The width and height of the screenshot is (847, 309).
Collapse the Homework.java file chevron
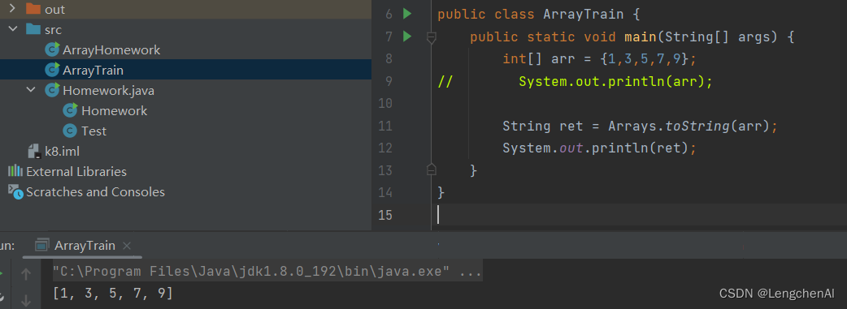tap(31, 90)
